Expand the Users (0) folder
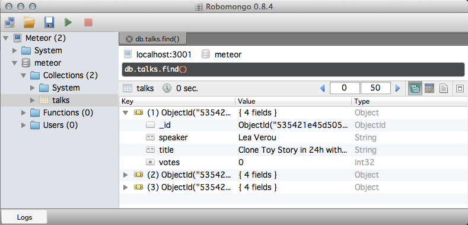This screenshot has height=225, width=468. (24, 126)
